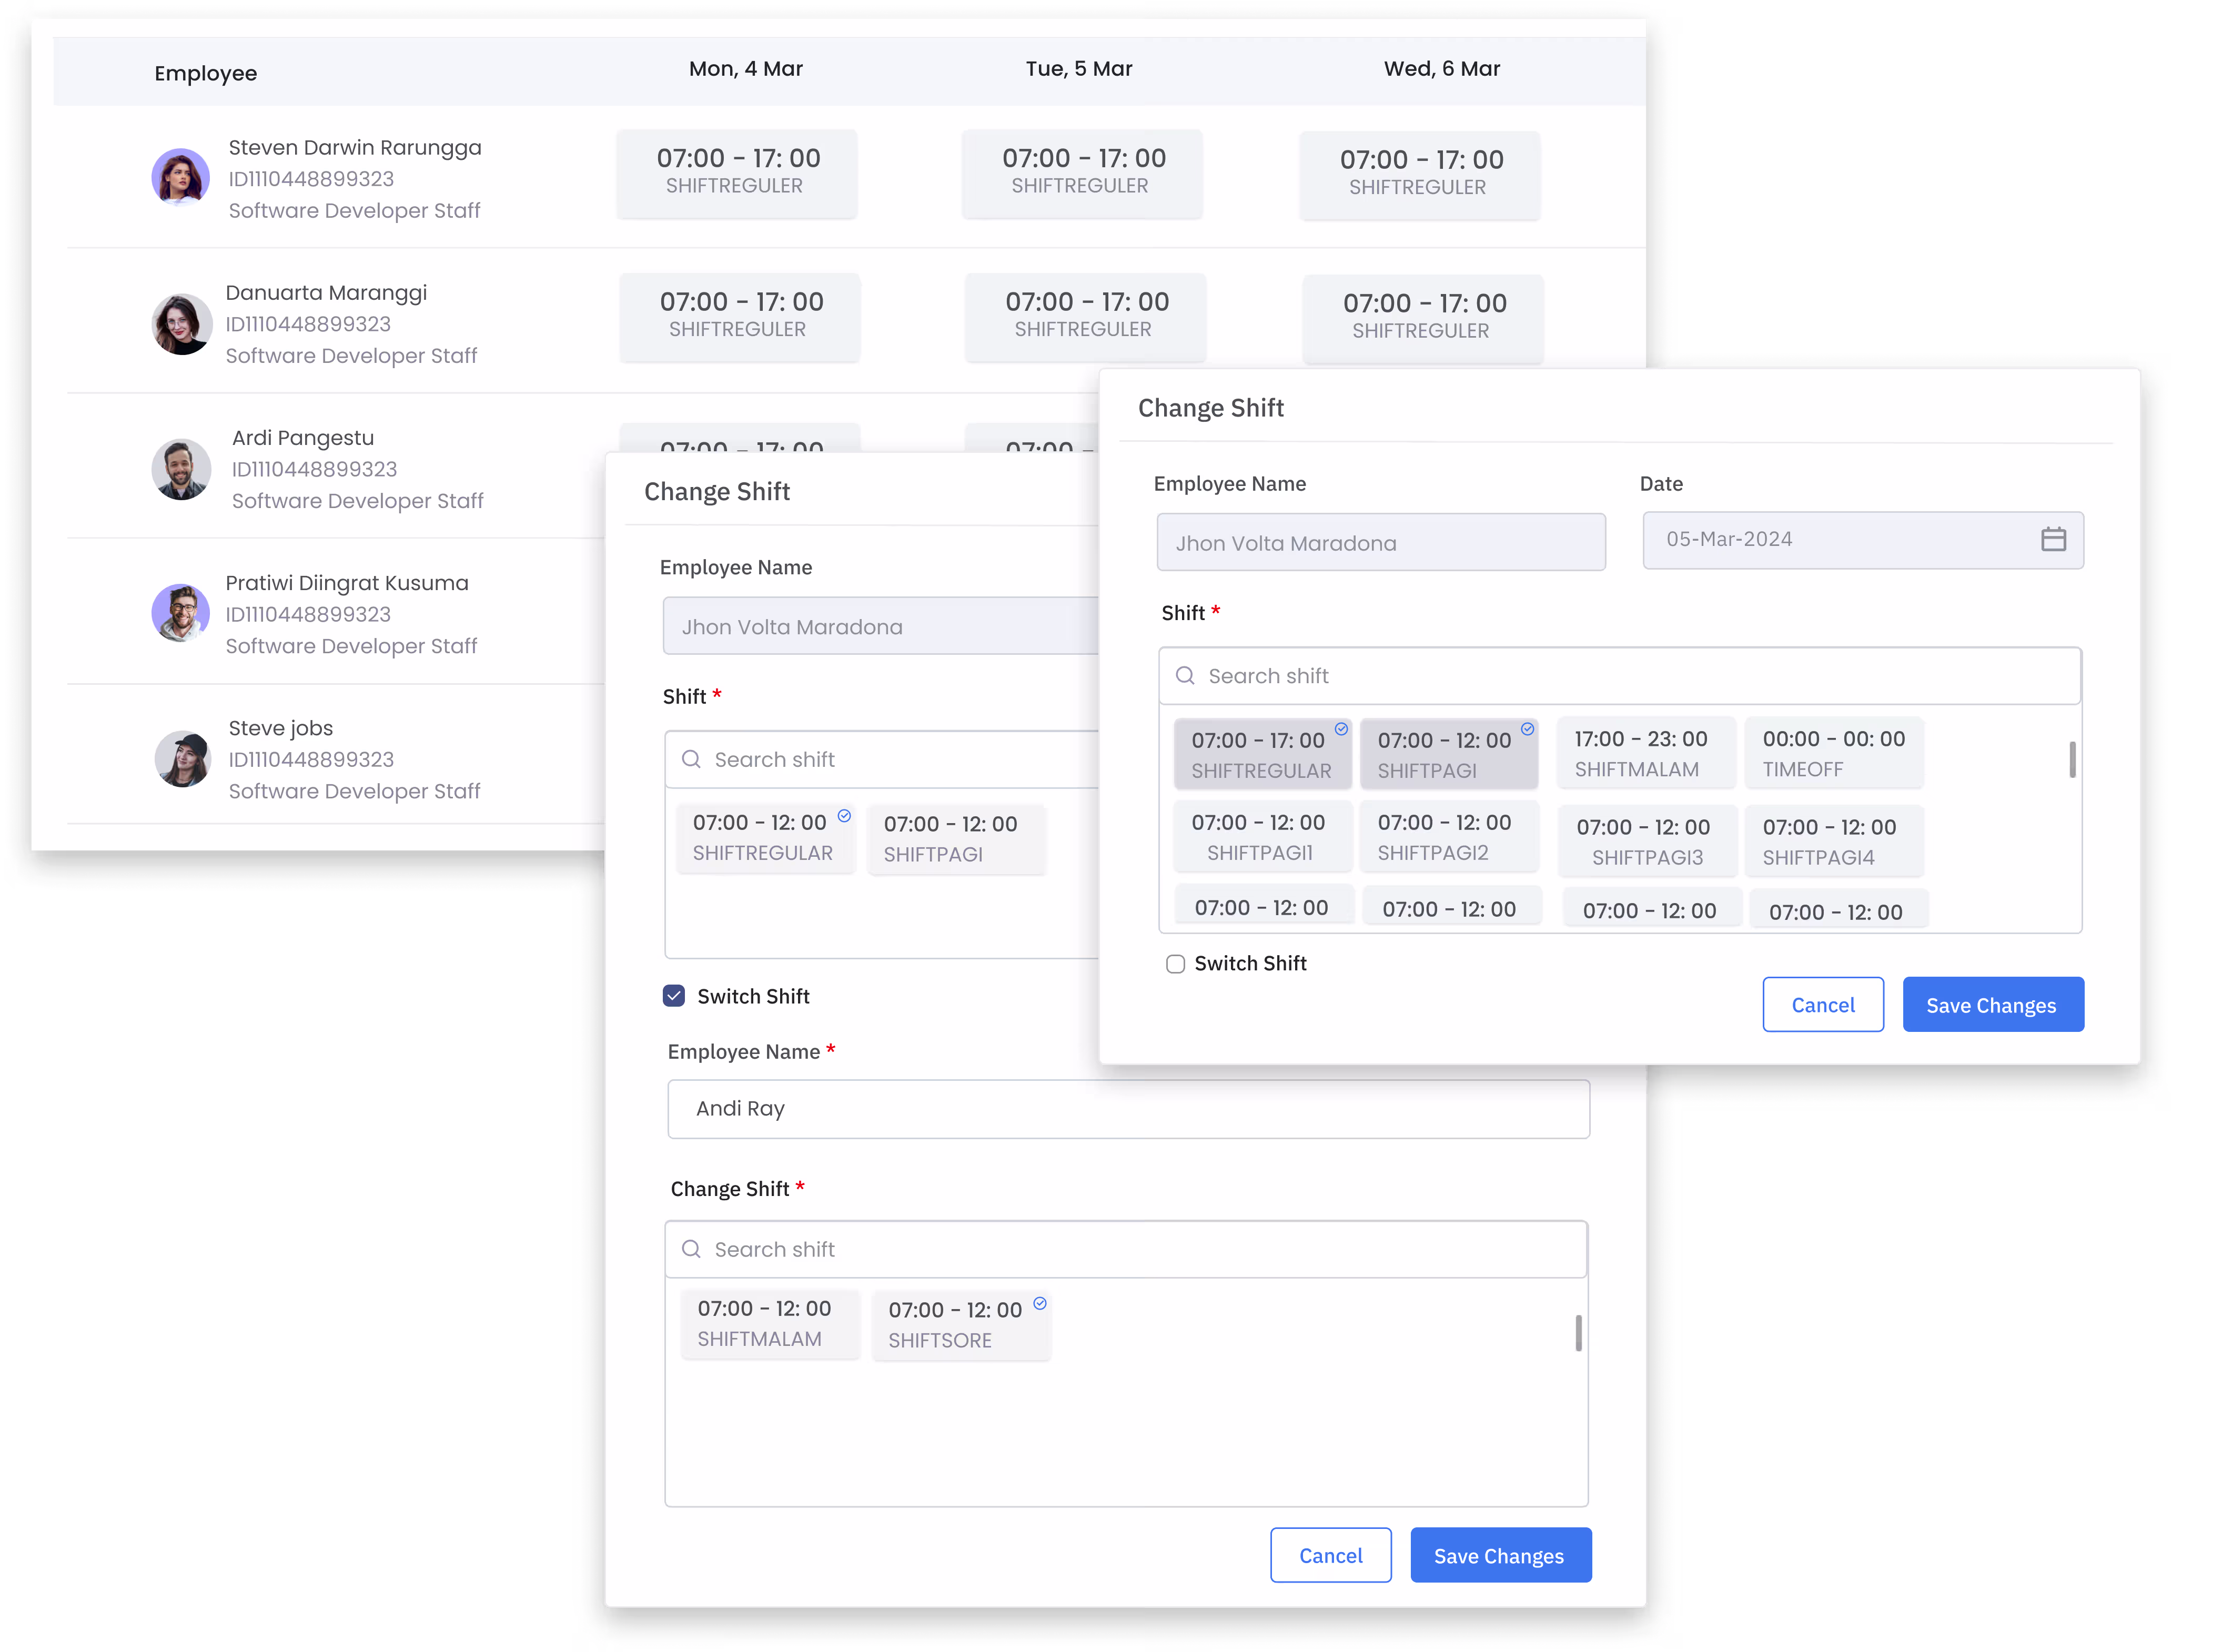2222x1652 pixels.
Task: Click the Andi Ray employee name field
Action: click(1128, 1109)
